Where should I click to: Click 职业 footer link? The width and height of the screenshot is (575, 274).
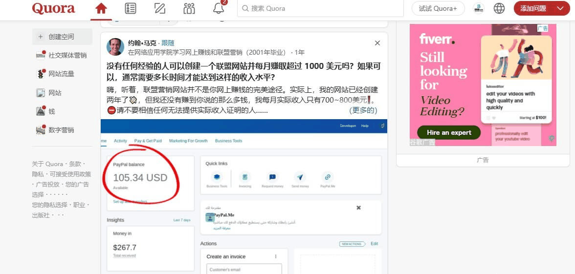(x=79, y=205)
